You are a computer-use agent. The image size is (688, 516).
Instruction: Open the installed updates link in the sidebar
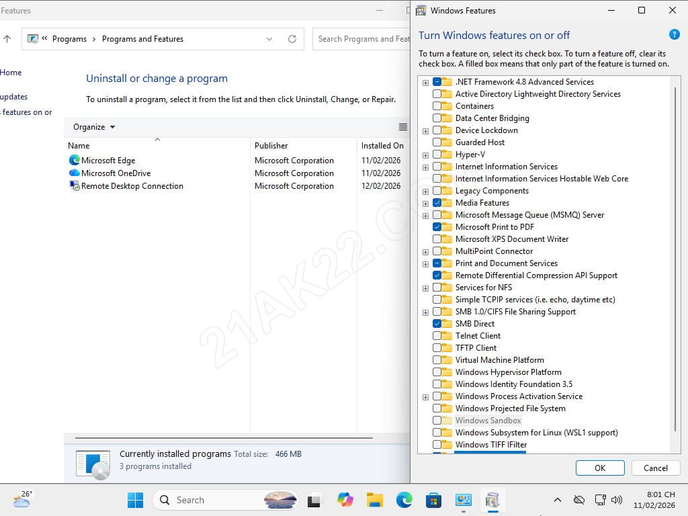click(13, 97)
